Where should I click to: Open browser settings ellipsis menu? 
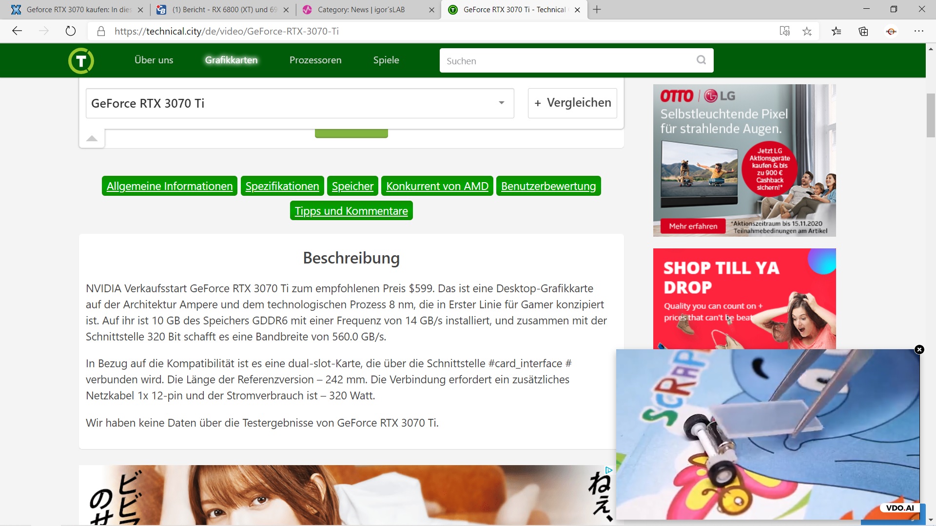(x=919, y=31)
